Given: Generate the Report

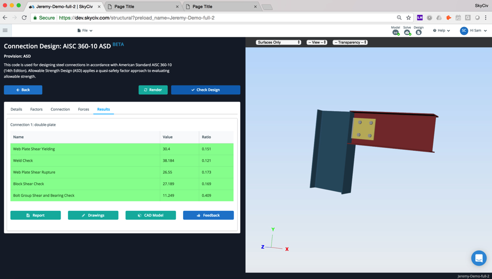Looking at the screenshot, I should (35, 215).
